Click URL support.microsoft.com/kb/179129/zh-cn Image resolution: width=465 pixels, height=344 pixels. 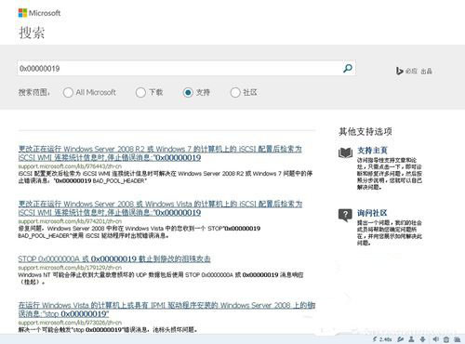[x=70, y=268]
